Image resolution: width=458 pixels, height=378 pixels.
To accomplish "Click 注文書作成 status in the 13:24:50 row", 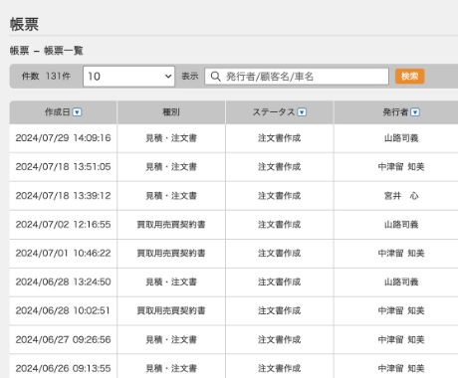I will 280,282.
